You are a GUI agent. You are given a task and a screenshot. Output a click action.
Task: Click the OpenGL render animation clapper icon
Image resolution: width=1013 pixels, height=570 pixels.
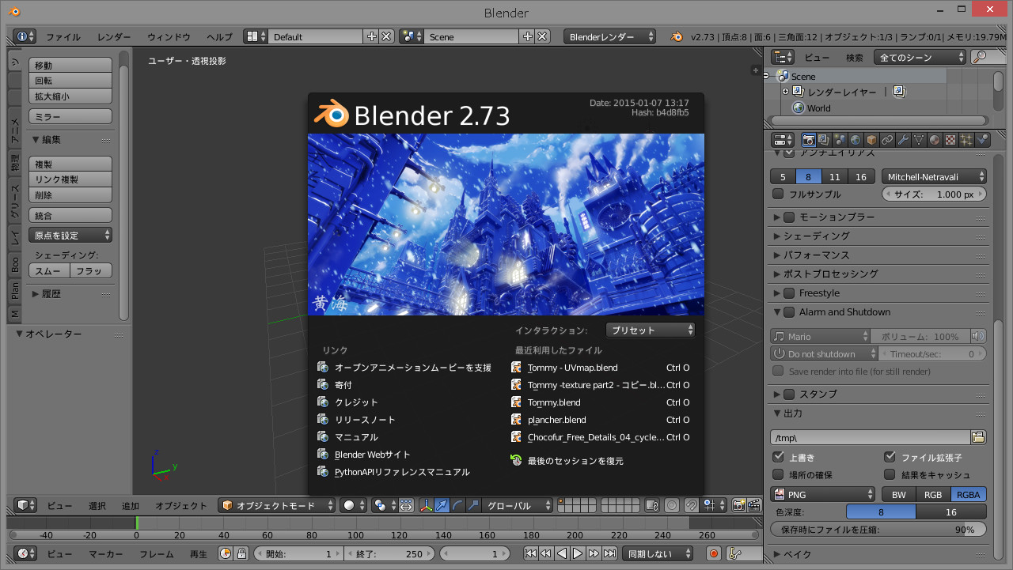[753, 505]
